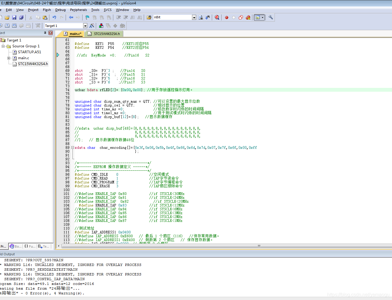Expand main.c tree node

pos(9,58)
